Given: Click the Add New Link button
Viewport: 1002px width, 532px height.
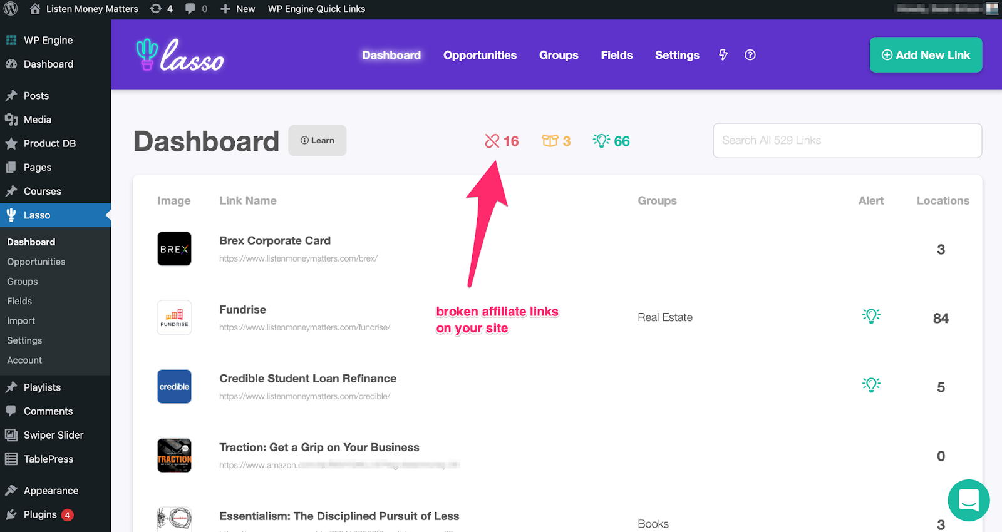Looking at the screenshot, I should click(926, 55).
